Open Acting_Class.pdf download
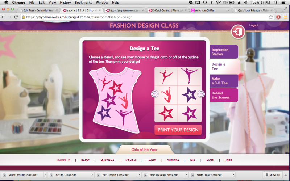This screenshot has height=181, width=290. click(66, 175)
